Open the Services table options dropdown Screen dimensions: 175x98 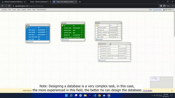tap(84, 23)
